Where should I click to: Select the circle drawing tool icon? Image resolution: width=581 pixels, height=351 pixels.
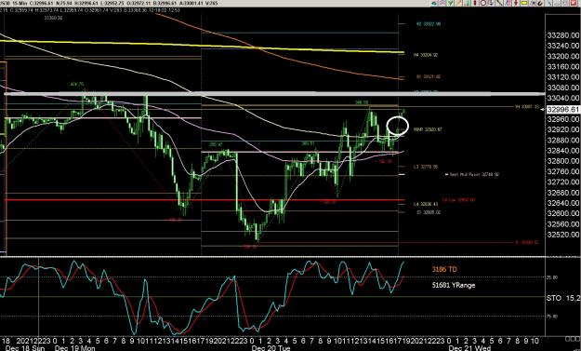[x=483, y=3]
